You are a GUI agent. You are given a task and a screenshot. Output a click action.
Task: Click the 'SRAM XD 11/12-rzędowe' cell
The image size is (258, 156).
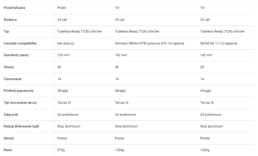[218, 44]
